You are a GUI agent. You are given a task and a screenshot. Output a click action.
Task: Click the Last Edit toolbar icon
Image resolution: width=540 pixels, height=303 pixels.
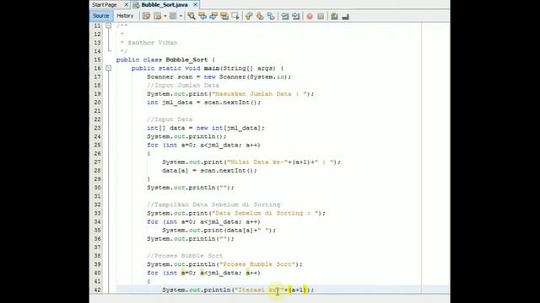[x=146, y=16]
